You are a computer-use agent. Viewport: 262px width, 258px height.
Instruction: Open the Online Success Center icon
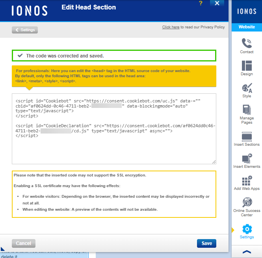coord(247,203)
